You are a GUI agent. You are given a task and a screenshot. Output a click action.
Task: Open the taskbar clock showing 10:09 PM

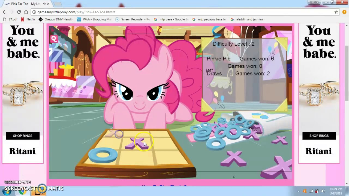click(x=336, y=191)
